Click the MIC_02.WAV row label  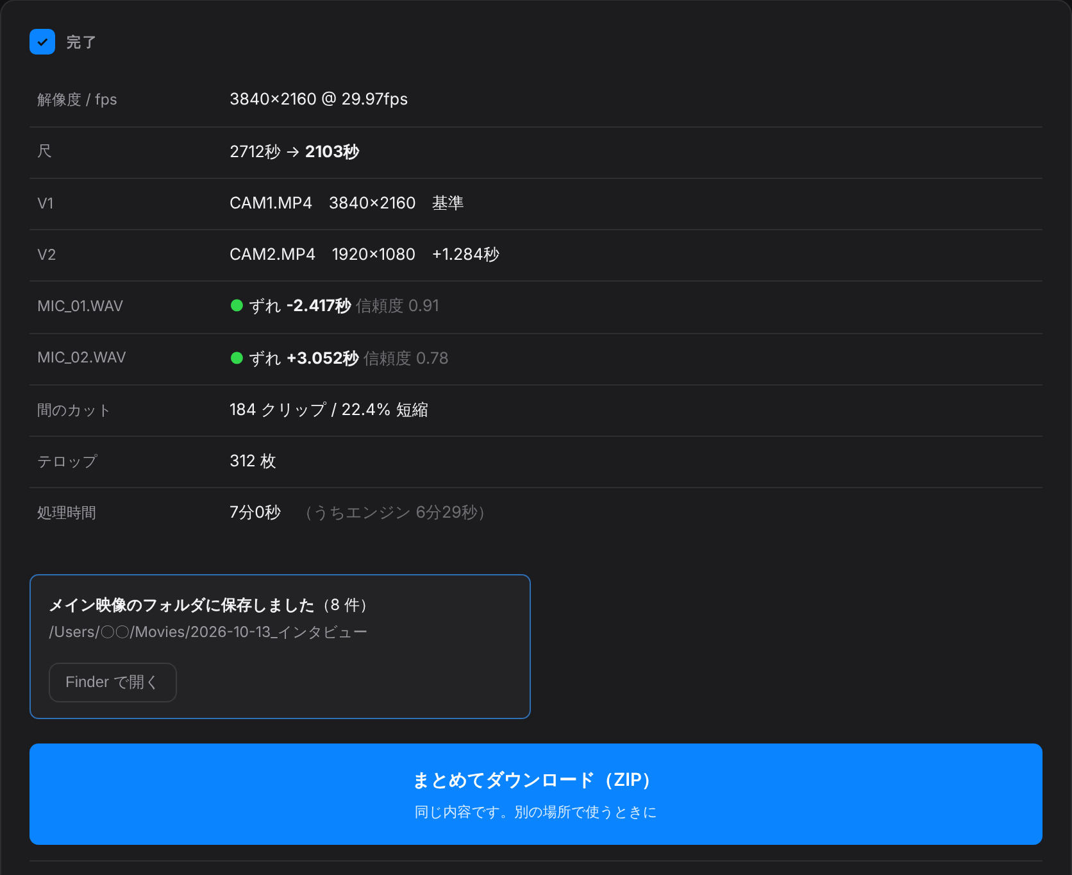pos(81,357)
